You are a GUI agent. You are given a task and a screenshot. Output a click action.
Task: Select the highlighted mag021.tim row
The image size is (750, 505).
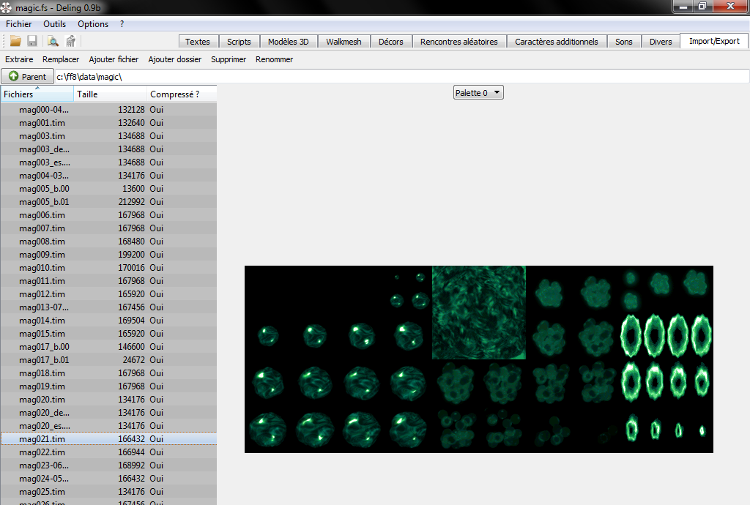coord(108,438)
